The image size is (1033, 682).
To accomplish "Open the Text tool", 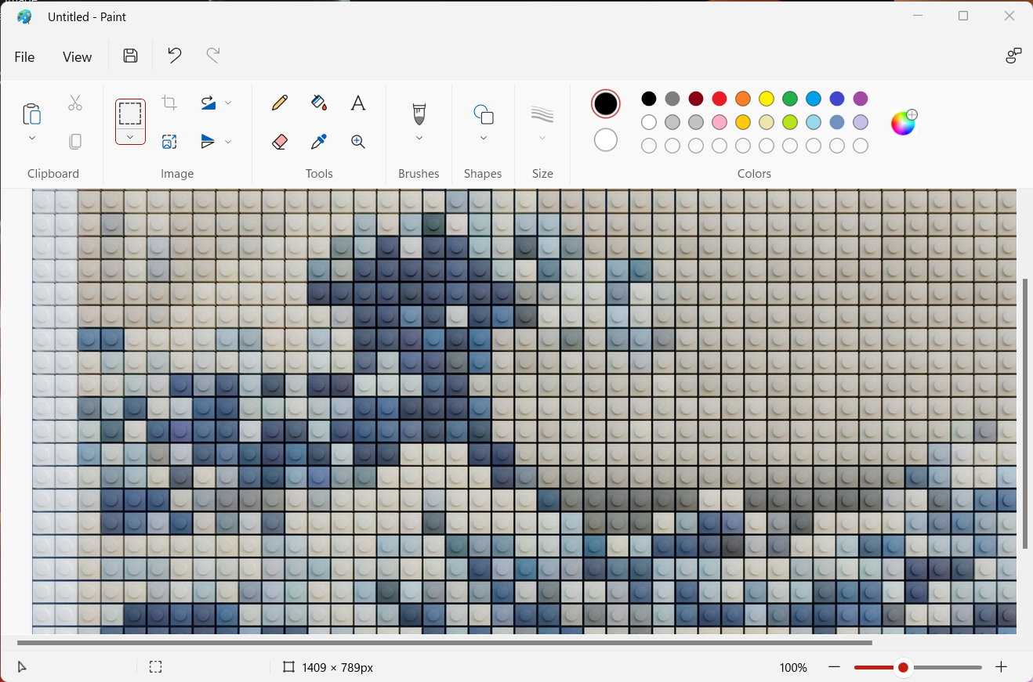I will (x=358, y=103).
